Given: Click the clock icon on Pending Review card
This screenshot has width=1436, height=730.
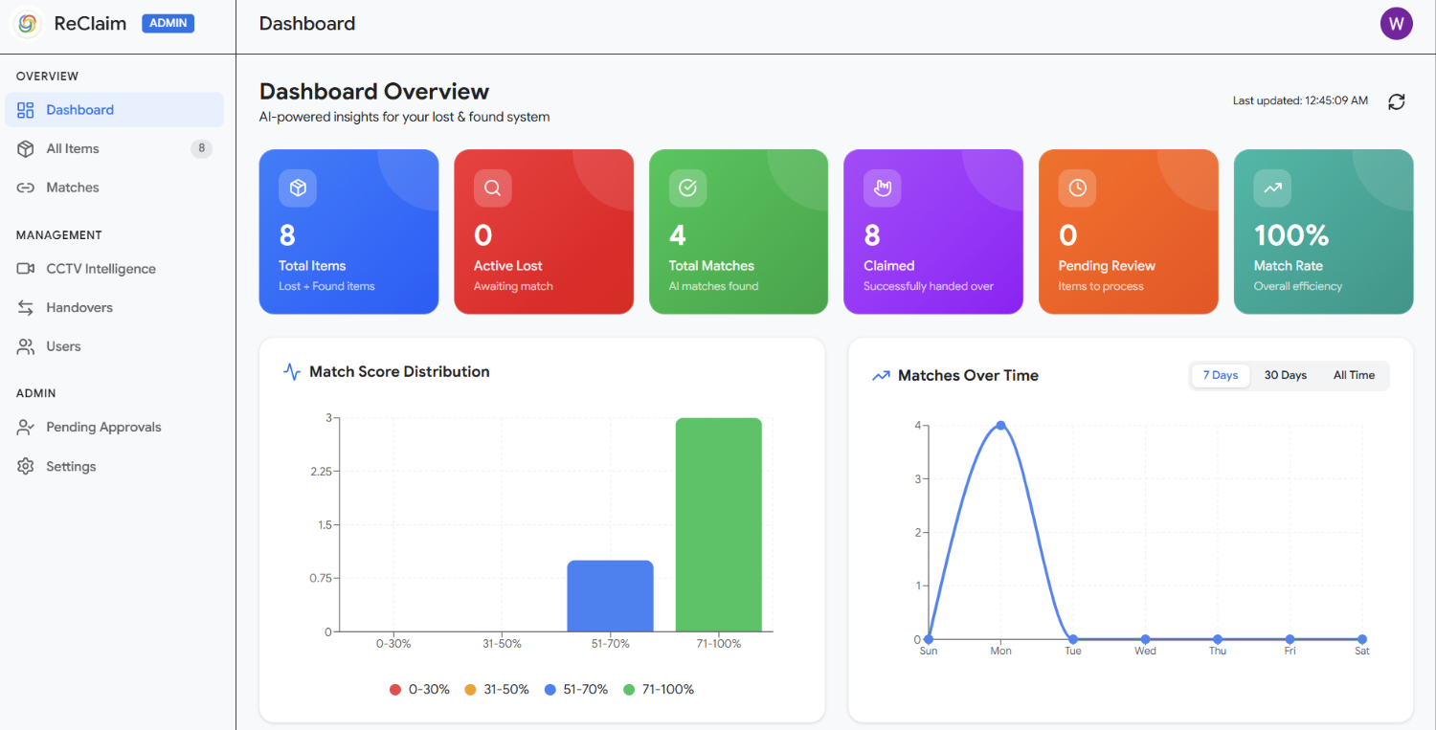Looking at the screenshot, I should (x=1077, y=188).
